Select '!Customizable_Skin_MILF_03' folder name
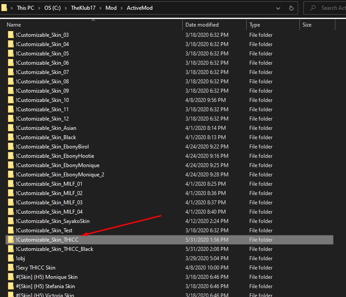346x297 pixels. pyautogui.click(x=49, y=203)
